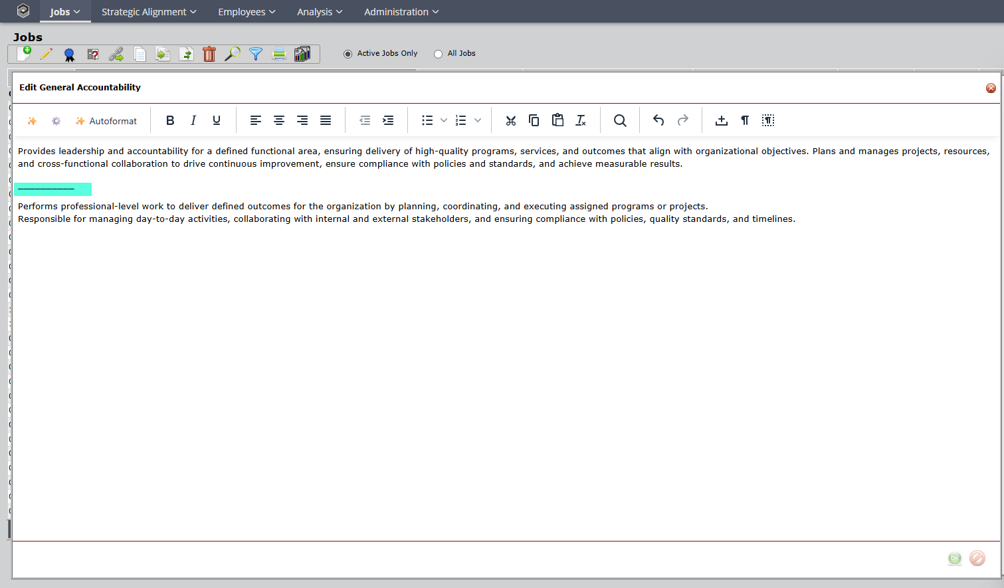Cut selected text with scissors icon
The height and width of the screenshot is (588, 1004).
(510, 120)
